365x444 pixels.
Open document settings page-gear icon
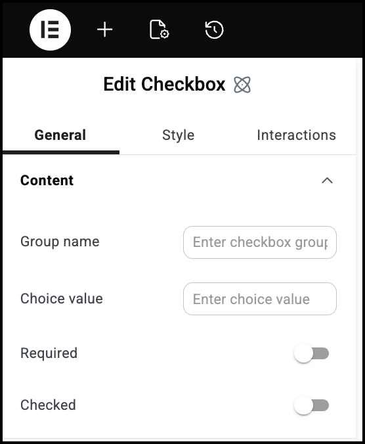pyautogui.click(x=159, y=30)
